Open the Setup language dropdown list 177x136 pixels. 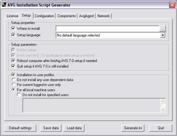163,35
